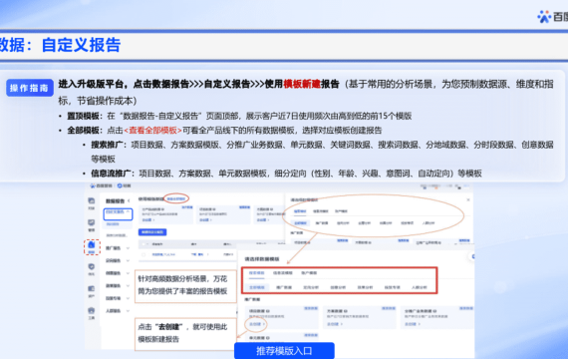Select the 创意分析 filter in the red-boxed panel
Viewport: 568px width, 359px height.
coord(338,287)
